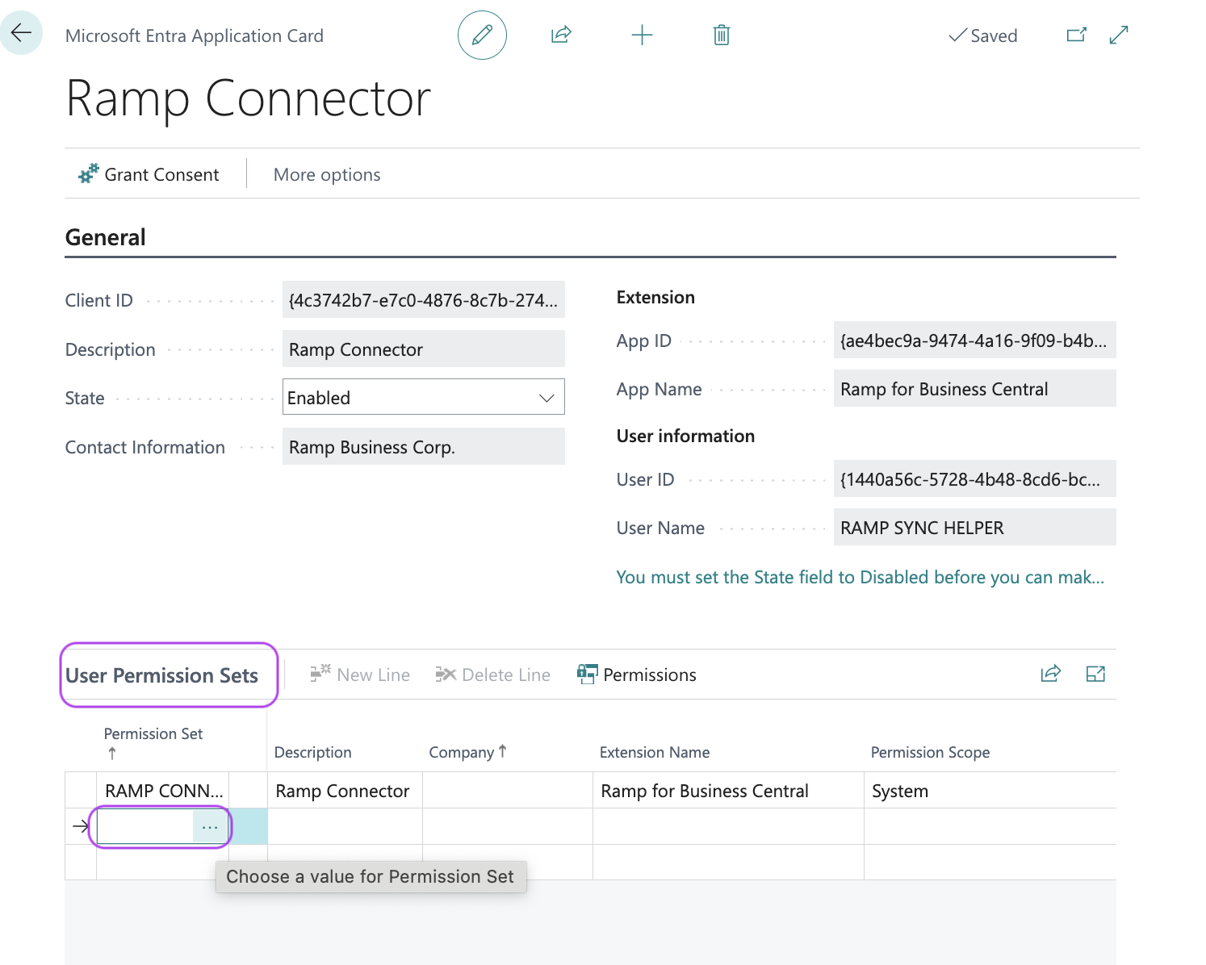Image resolution: width=1206 pixels, height=965 pixels.
Task: Click the Ramp Connector page title
Action: pos(249,98)
